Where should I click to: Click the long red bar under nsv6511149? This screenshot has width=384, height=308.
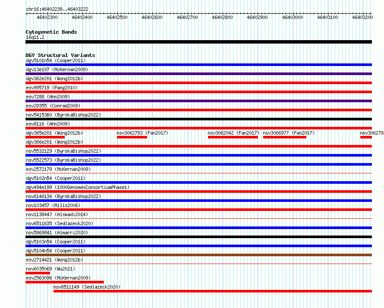(x=213, y=291)
